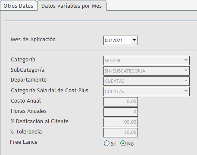Expand the Categoría Salarial de Cost-Plus dropdown
Screen dimensions: 197x155
pos(147,91)
